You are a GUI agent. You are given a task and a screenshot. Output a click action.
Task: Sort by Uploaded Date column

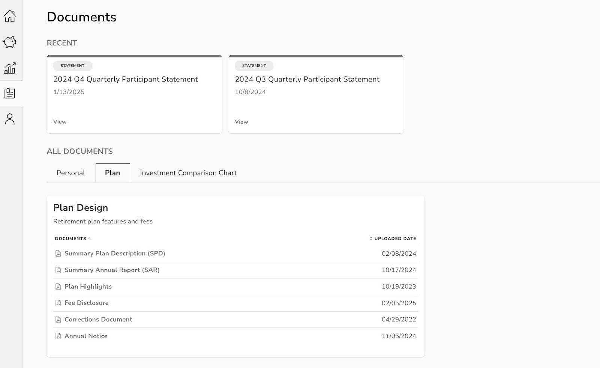coord(394,238)
